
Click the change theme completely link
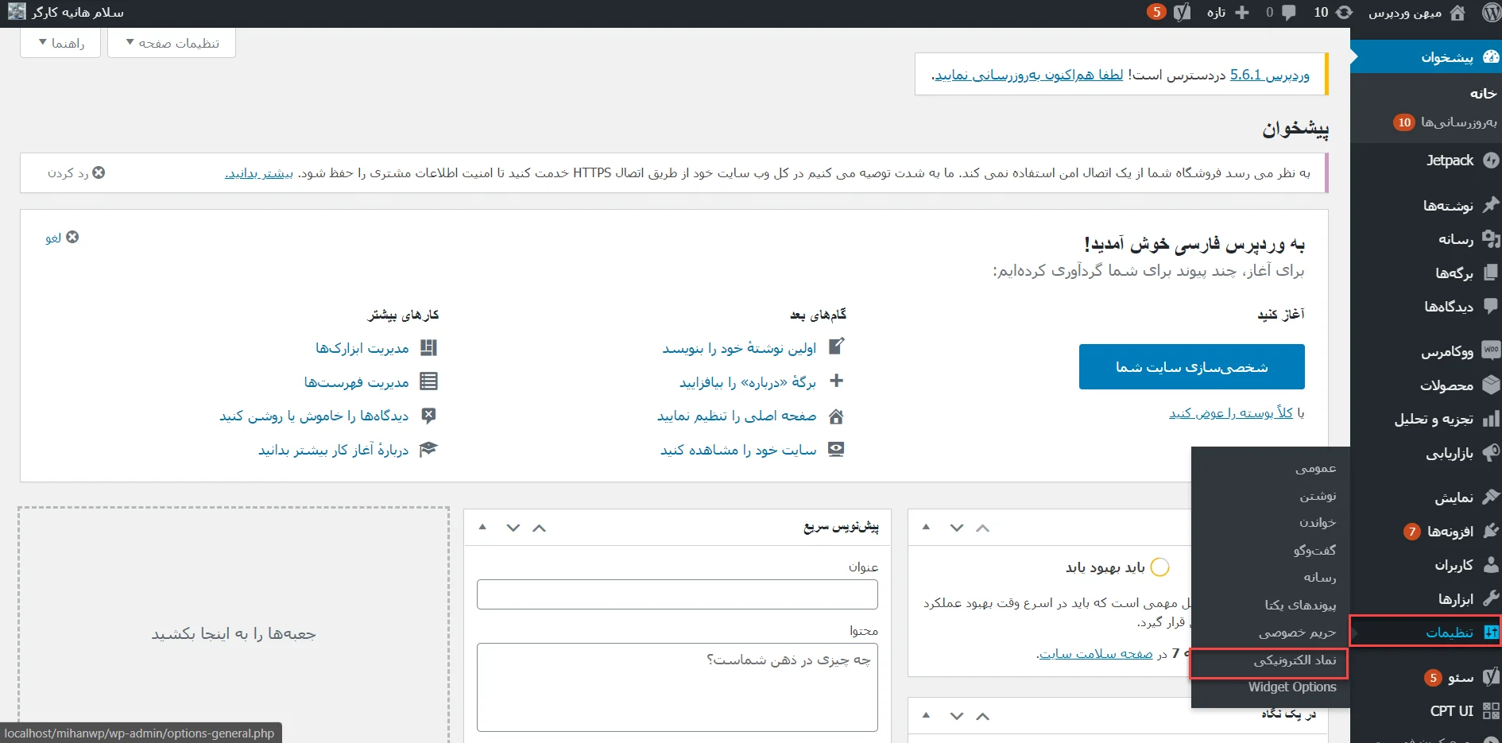tap(1231, 413)
